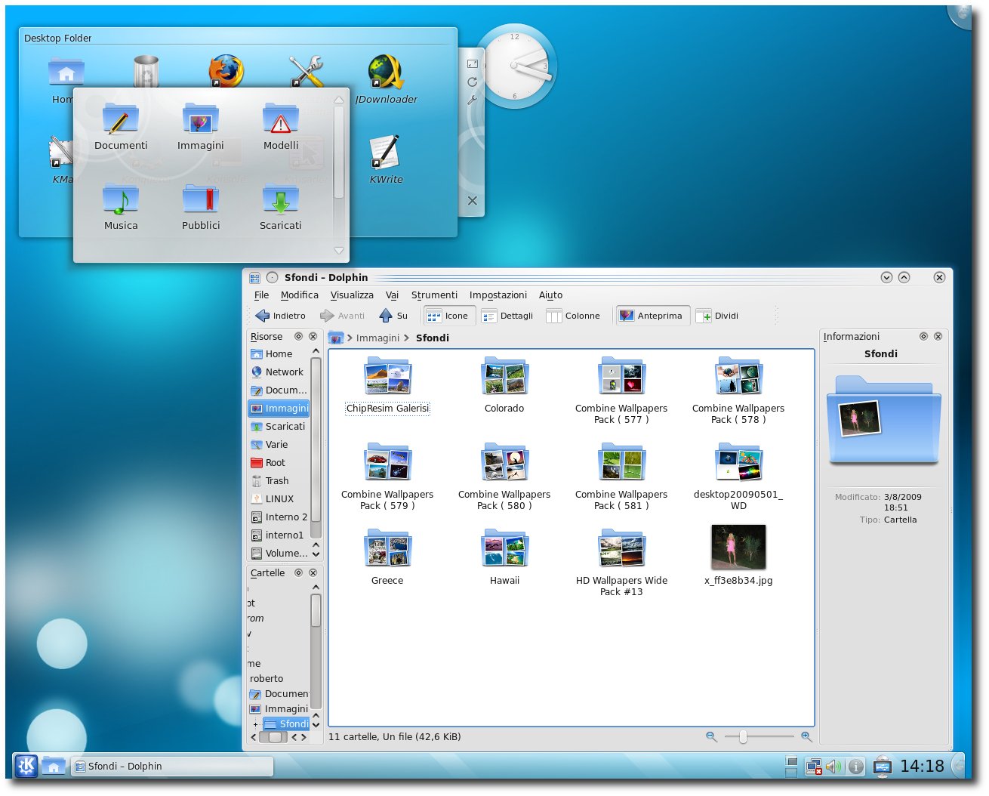Select Root in the Risorse panel
The image size is (989, 796).
tap(278, 463)
